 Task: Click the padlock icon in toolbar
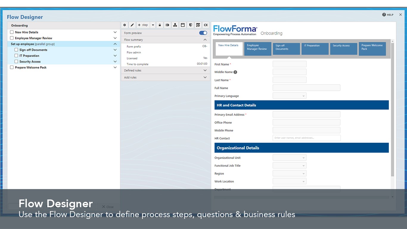tap(160, 25)
